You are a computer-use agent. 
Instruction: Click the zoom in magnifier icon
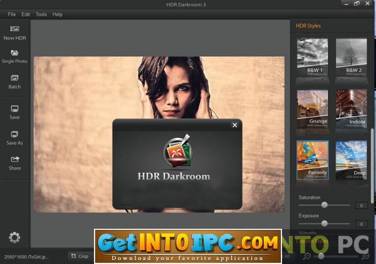coord(365,256)
